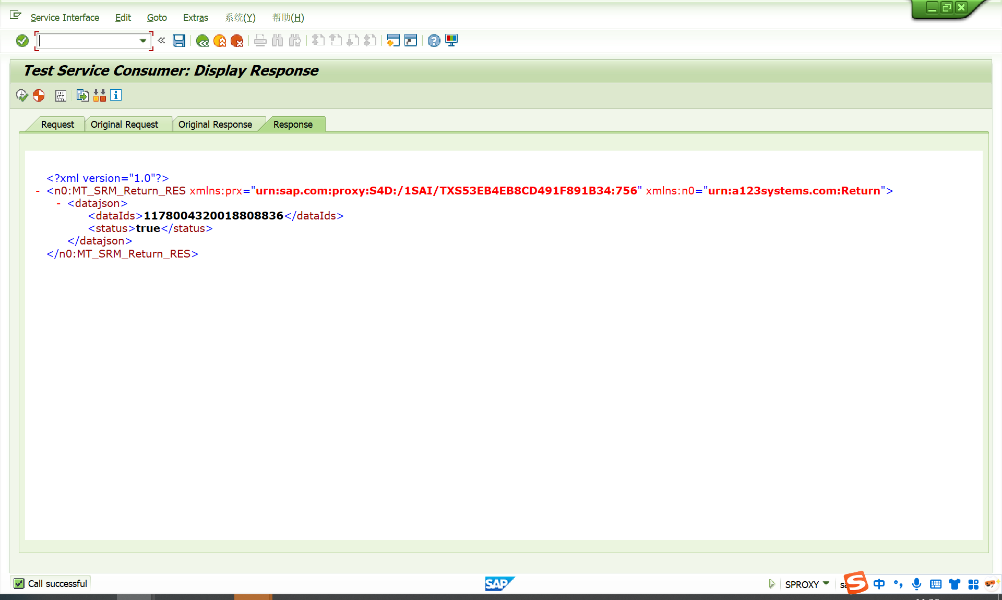Open the Service Interface menu
1002x600 pixels.
pos(65,18)
